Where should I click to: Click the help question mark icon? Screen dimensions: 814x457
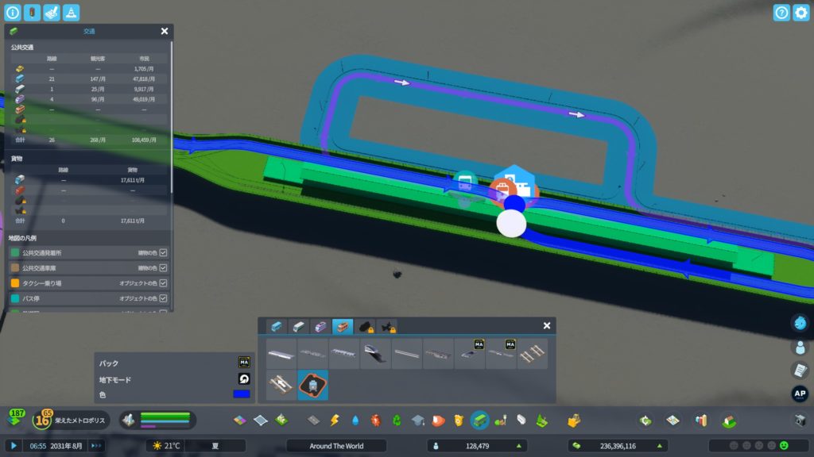[781, 13]
